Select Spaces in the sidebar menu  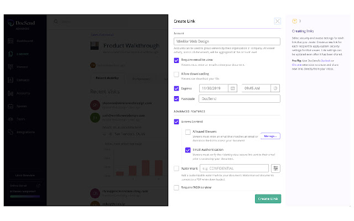click(x=22, y=106)
